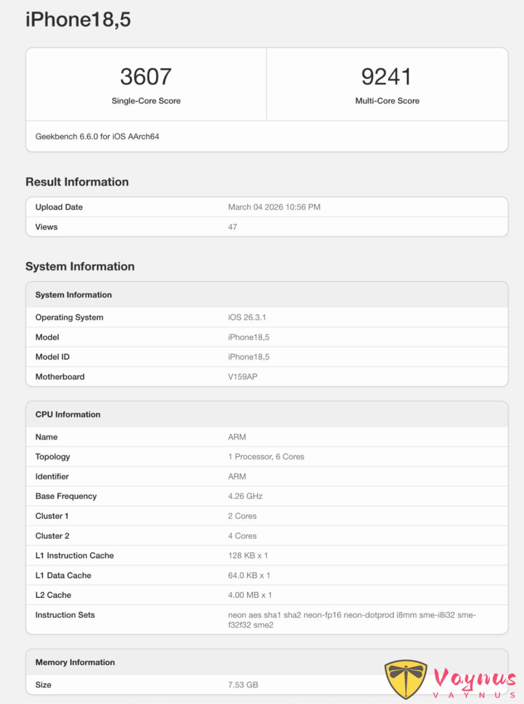Click the Cluster 2 row label
This screenshot has width=524, height=704.
(x=52, y=536)
